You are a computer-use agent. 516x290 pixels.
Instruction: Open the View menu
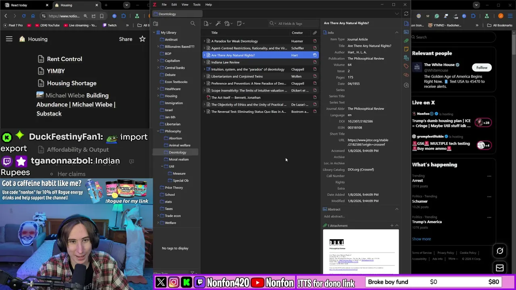185,4
